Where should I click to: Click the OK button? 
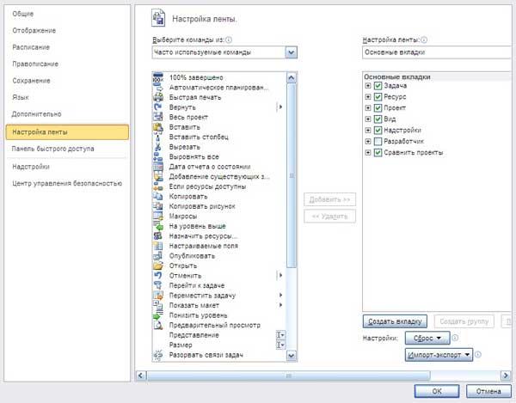pos(437,391)
